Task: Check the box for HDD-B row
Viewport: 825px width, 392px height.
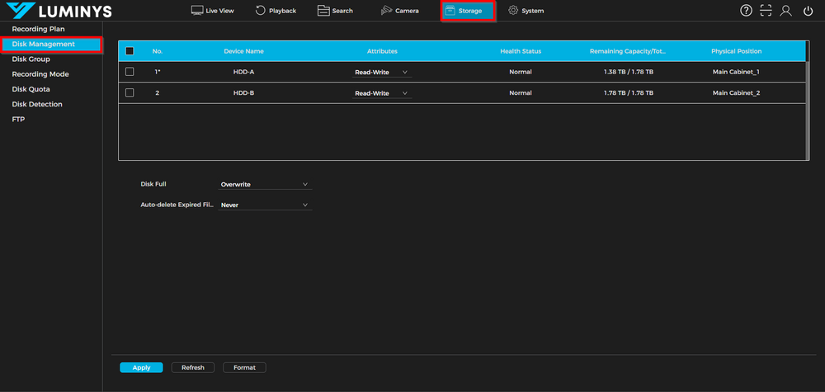Action: pos(130,93)
